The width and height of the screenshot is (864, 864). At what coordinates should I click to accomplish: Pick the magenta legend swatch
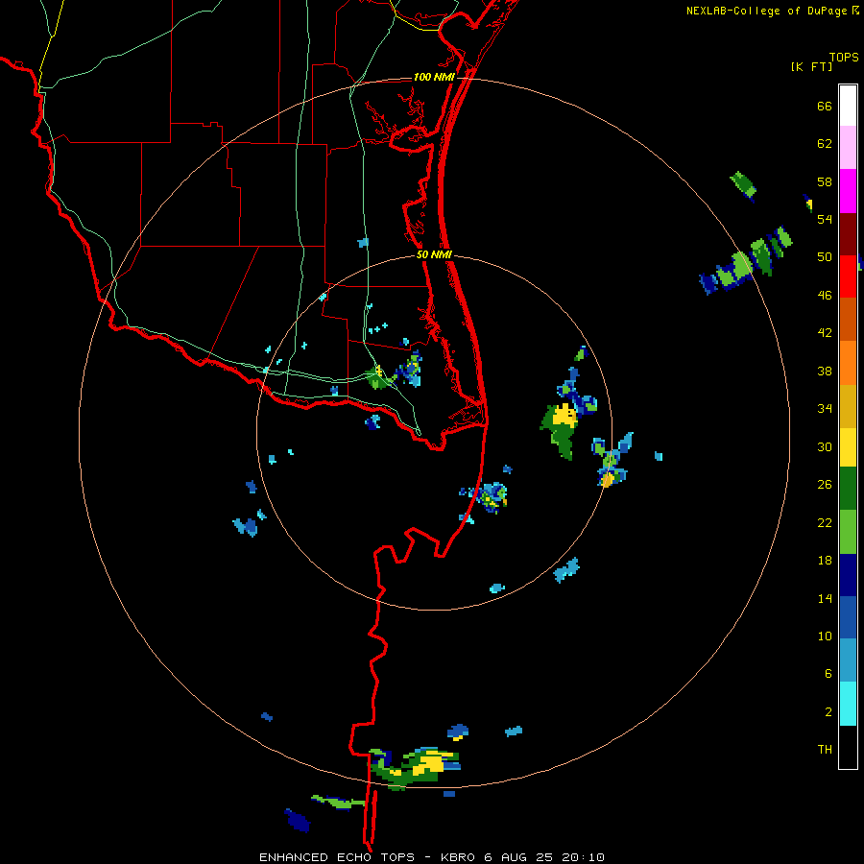pos(848,191)
